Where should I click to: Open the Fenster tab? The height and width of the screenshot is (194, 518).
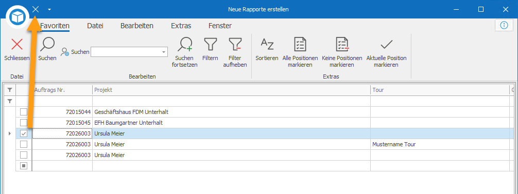tap(220, 26)
